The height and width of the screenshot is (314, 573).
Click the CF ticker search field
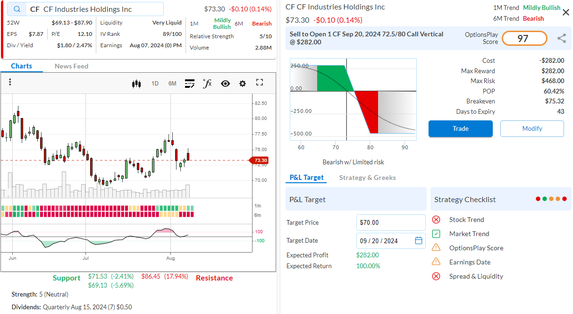[85, 9]
